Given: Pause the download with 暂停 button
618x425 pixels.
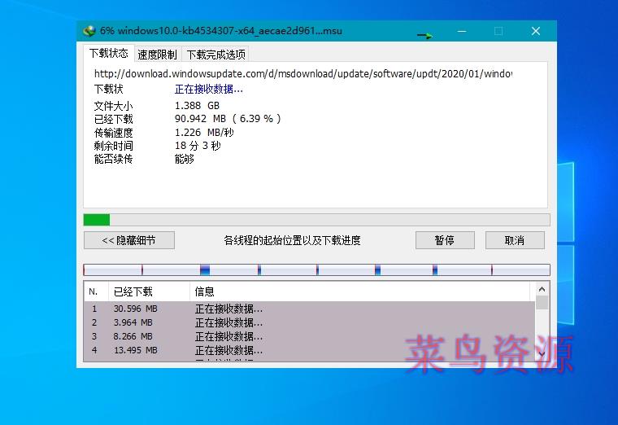Looking at the screenshot, I should pos(445,240).
